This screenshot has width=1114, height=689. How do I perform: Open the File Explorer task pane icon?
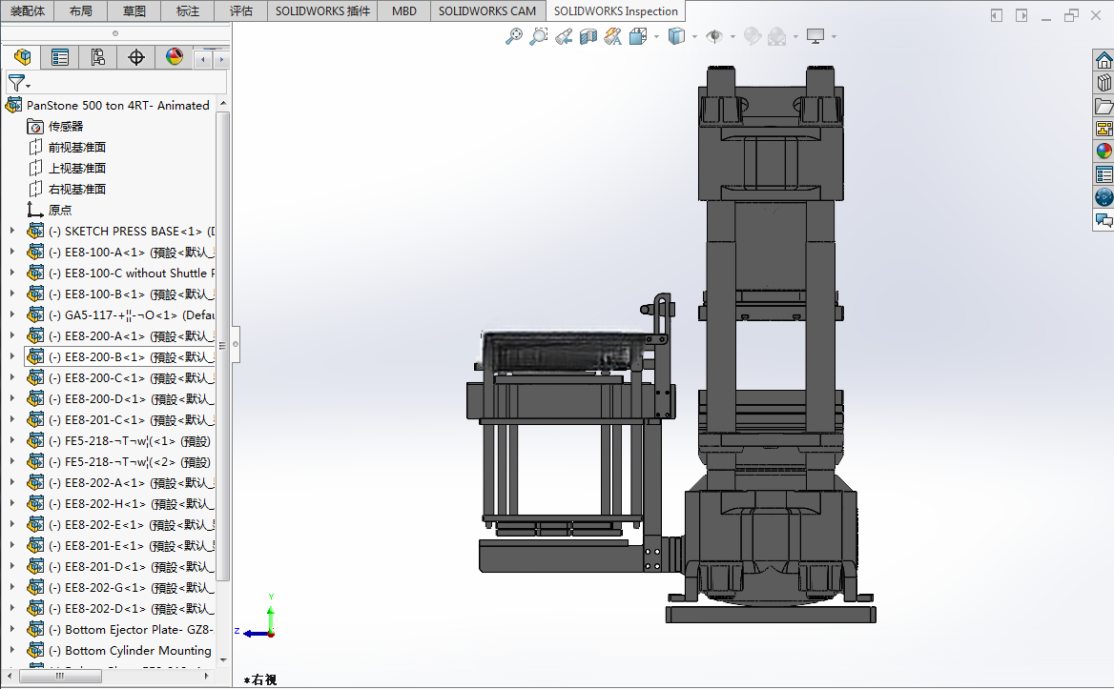1104,106
